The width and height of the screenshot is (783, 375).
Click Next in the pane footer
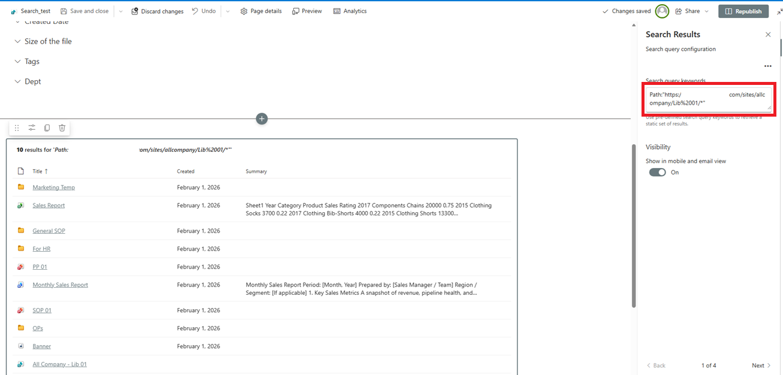pyautogui.click(x=761, y=365)
